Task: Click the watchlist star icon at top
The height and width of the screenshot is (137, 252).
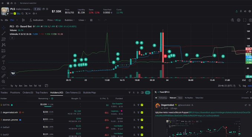Action: [x=8, y=3]
